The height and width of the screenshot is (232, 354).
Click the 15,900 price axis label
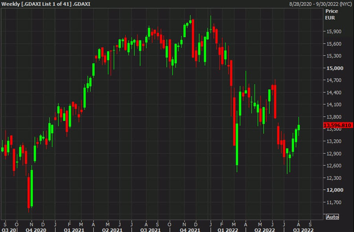pos(334,31)
